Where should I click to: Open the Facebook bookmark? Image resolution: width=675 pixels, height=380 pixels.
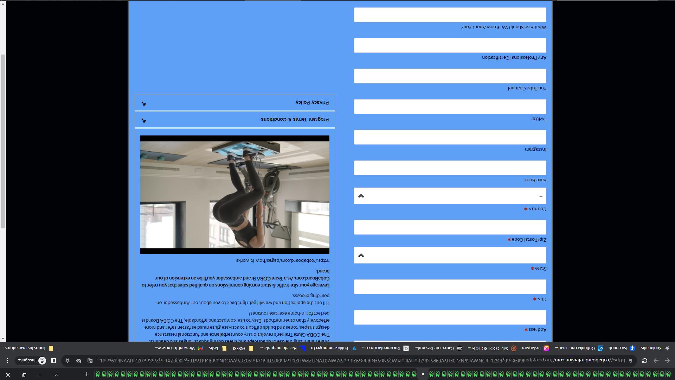tap(622, 348)
